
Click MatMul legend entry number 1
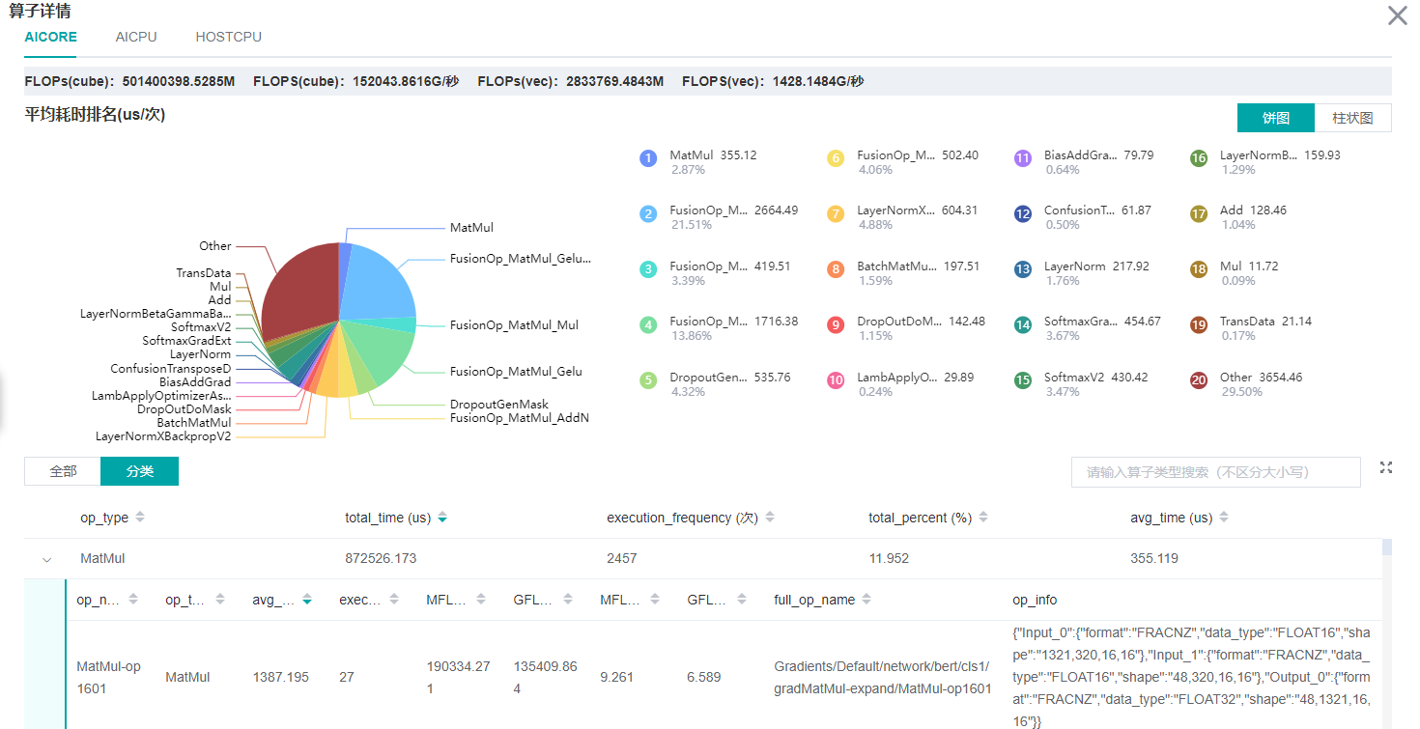point(691,155)
